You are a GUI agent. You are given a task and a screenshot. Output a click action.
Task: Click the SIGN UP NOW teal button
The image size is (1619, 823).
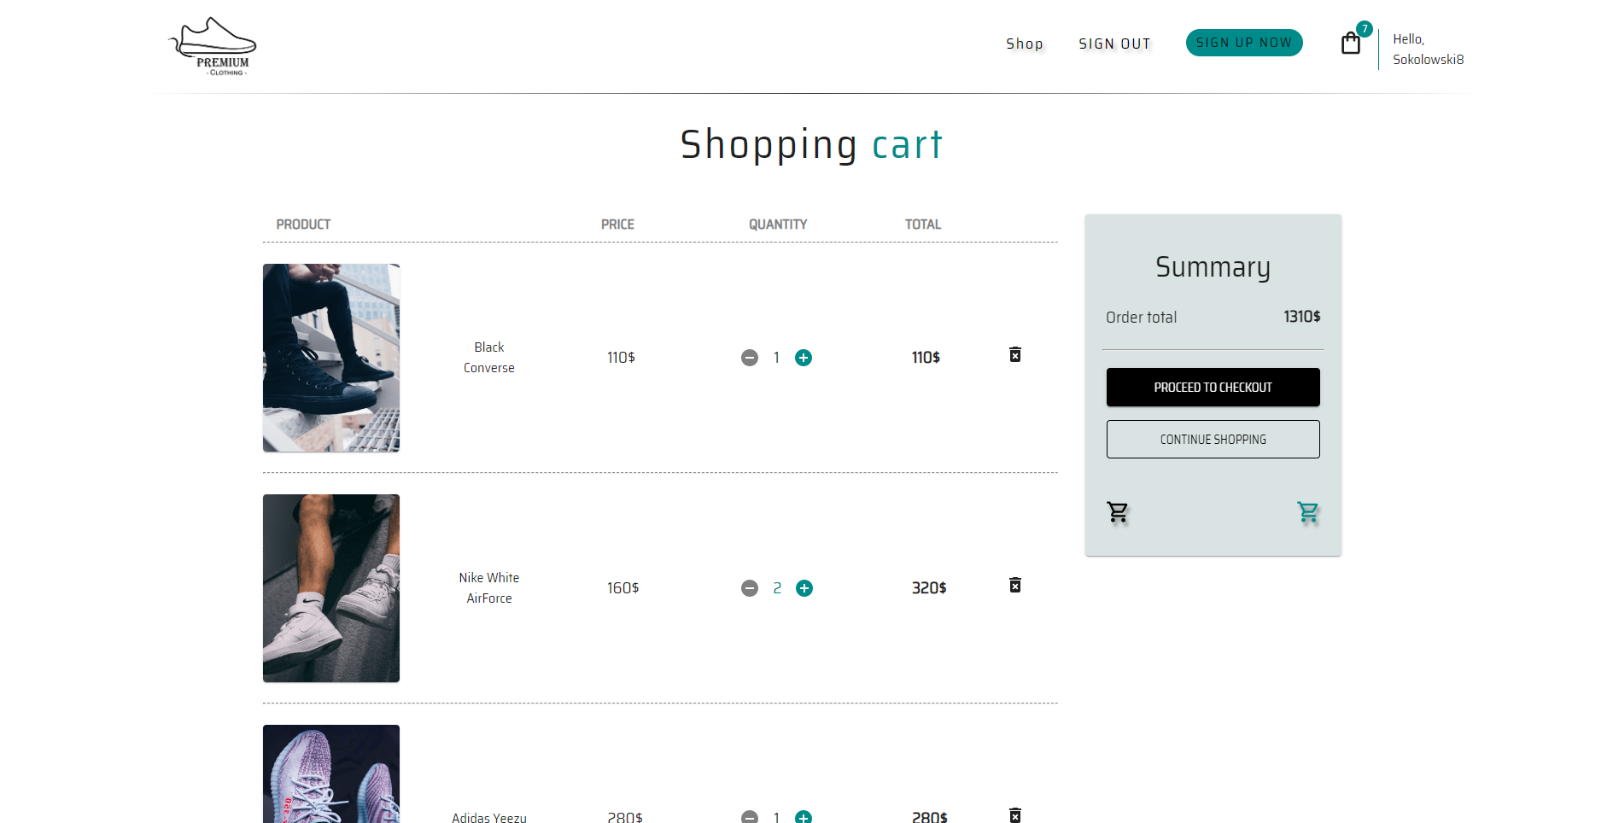click(1244, 42)
